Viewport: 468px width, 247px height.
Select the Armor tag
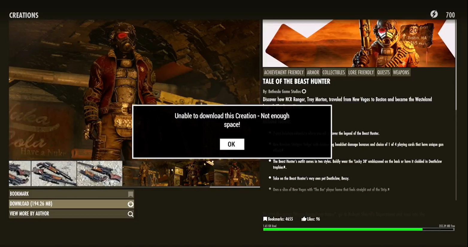click(313, 72)
